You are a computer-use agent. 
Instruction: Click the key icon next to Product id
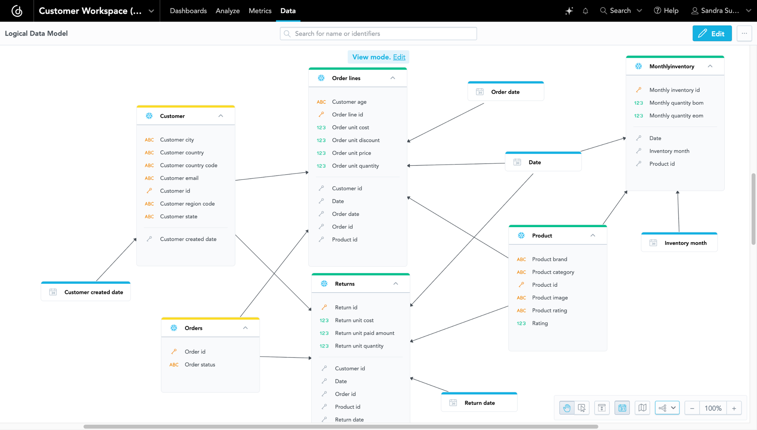coord(522,285)
